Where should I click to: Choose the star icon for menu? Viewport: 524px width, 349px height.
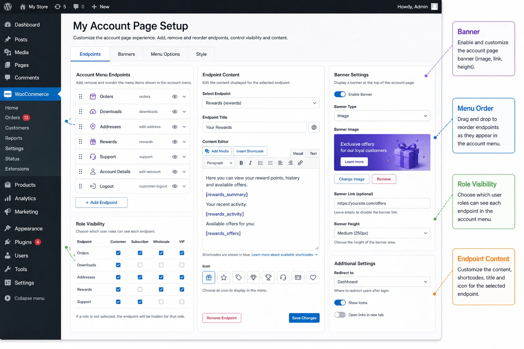[x=224, y=277]
